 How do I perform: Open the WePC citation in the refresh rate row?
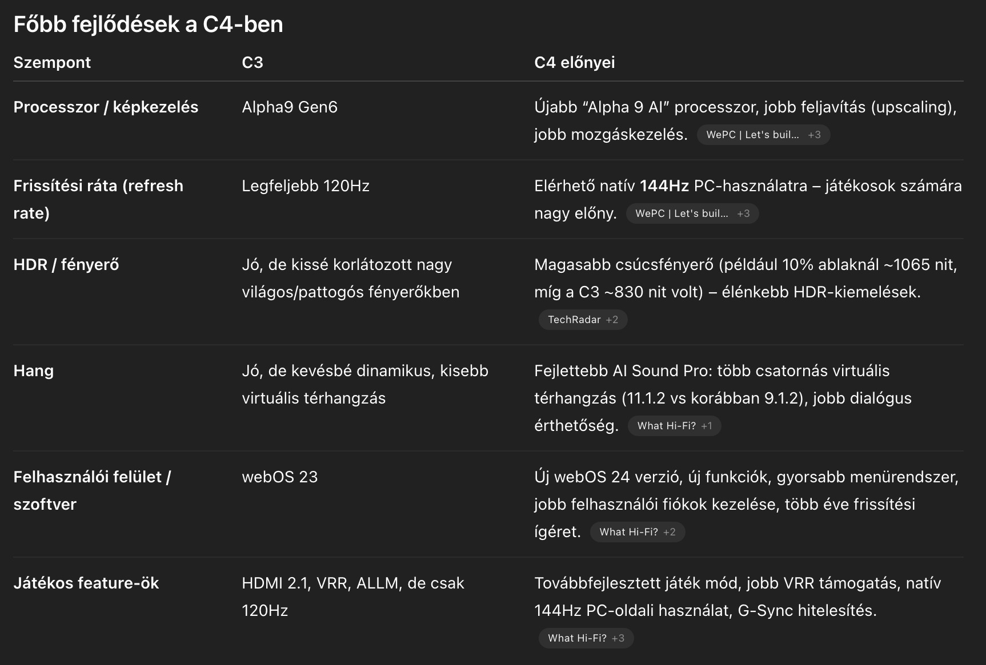point(692,213)
